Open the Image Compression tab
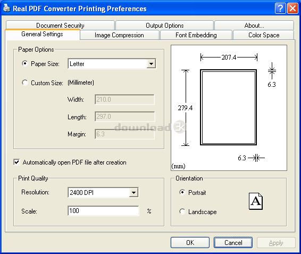This screenshot has width=301, height=254. click(x=120, y=35)
